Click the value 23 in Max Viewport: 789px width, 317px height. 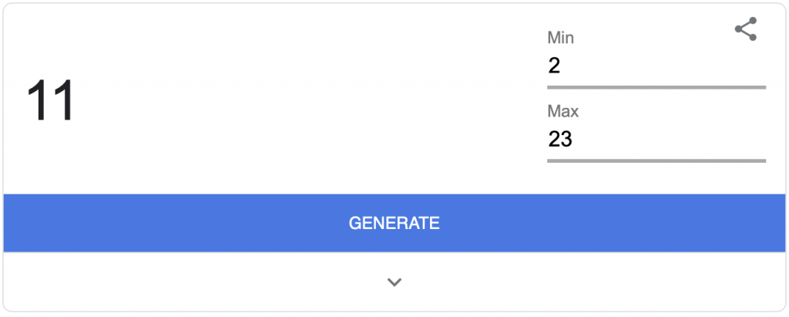(560, 140)
